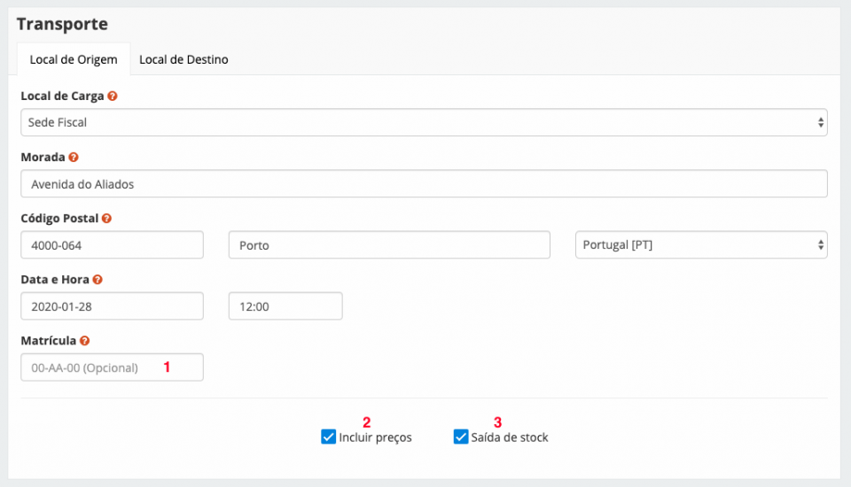851x487 pixels.
Task: Focus the Morada address field
Action: (x=423, y=184)
